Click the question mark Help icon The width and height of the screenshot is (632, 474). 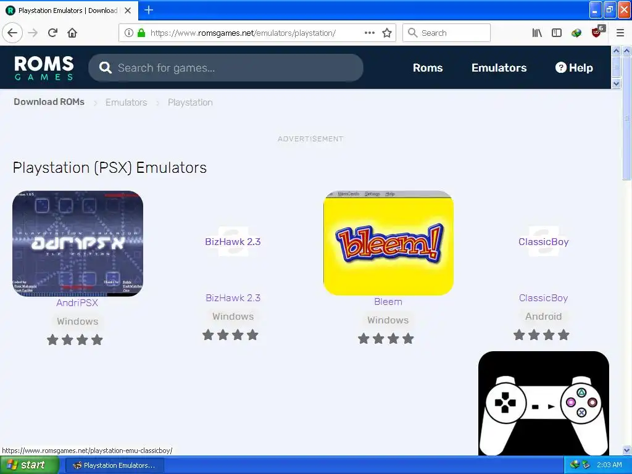560,67
